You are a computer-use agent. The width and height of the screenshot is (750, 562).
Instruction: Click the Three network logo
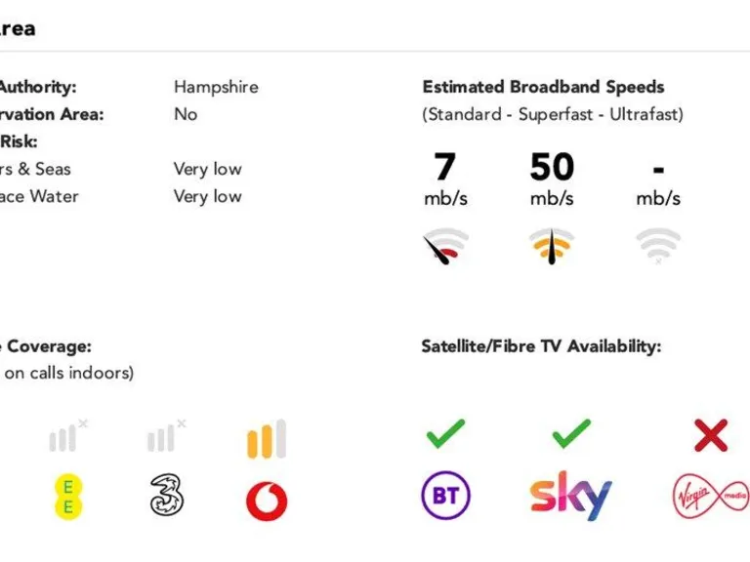tap(167, 494)
